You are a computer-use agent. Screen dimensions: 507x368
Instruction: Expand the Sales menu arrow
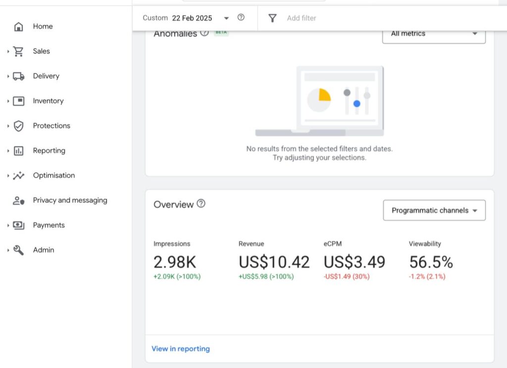pyautogui.click(x=8, y=52)
